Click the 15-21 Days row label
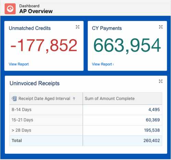 (x=22, y=120)
